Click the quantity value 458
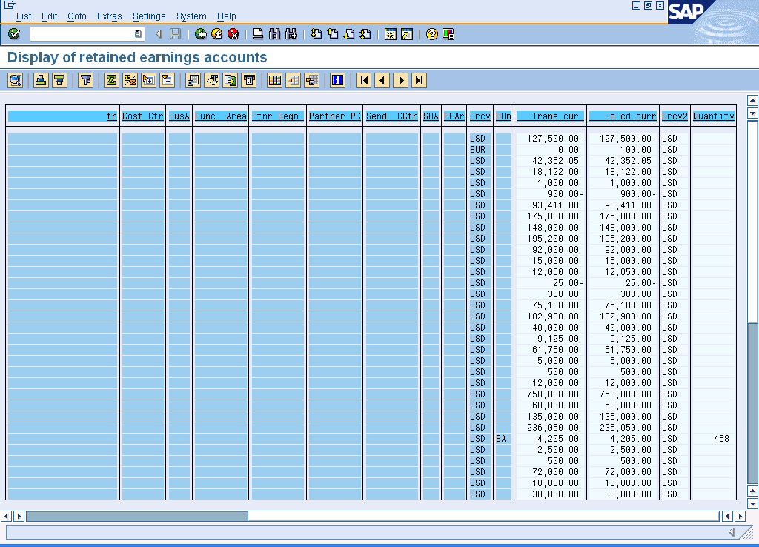The image size is (759, 547). point(721,439)
